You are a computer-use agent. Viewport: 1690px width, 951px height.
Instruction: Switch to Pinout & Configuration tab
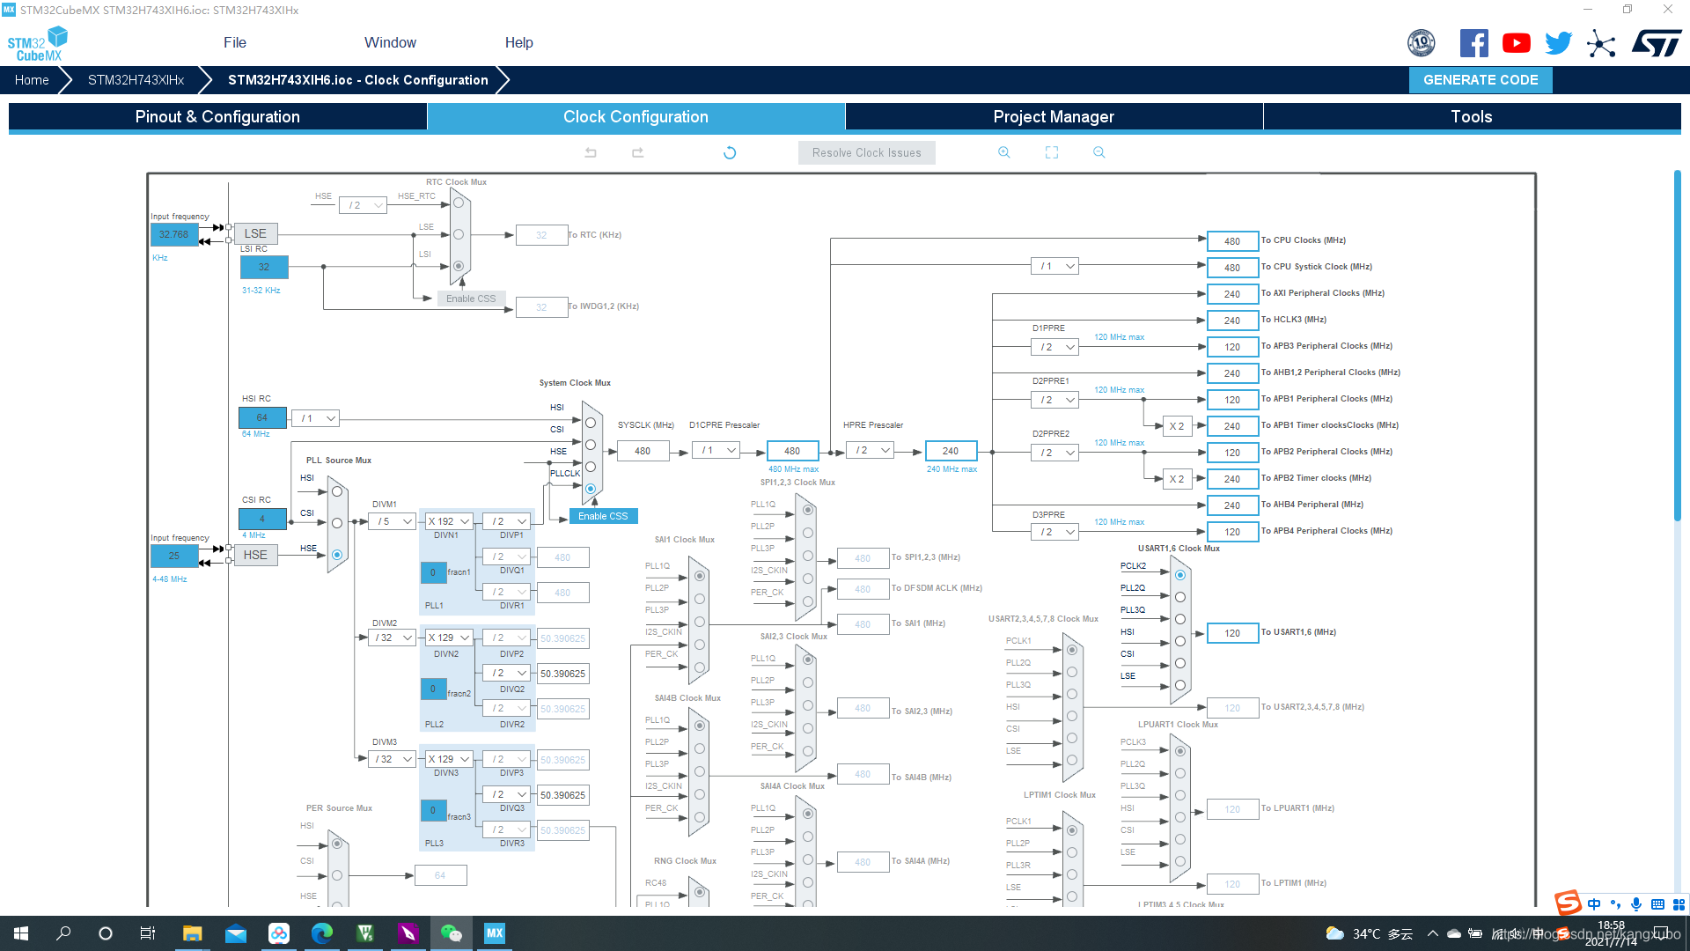click(217, 117)
